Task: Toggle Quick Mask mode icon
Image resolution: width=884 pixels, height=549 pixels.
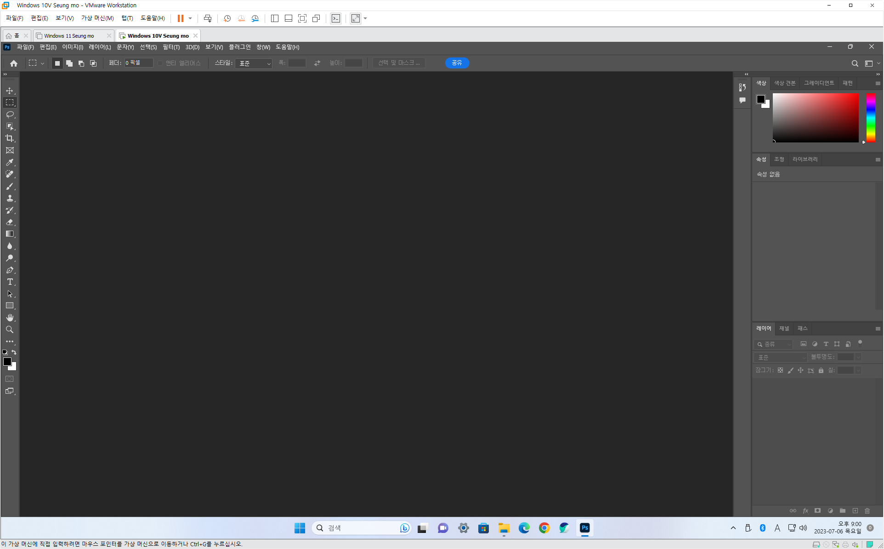Action: (10, 379)
